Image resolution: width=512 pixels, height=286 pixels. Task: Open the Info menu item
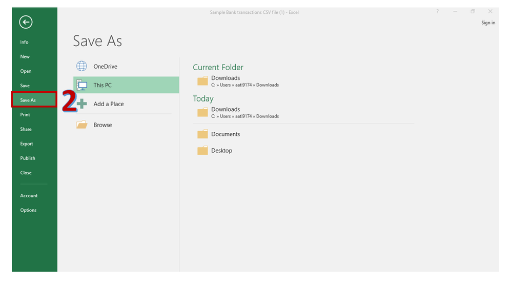pos(25,42)
